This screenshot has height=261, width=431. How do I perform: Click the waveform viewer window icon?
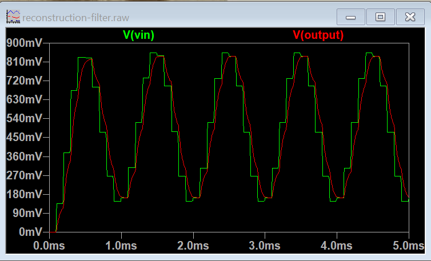(13, 17)
